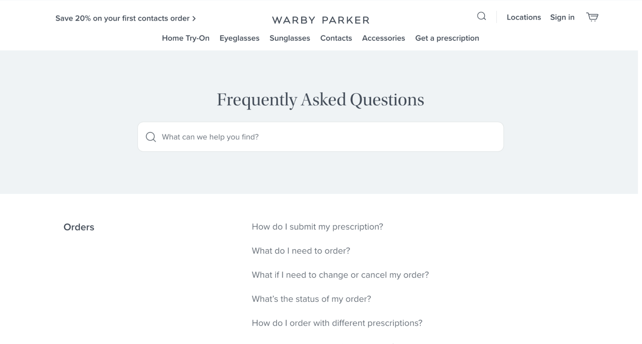Image resolution: width=642 pixels, height=344 pixels.
Task: Open the Home Try-On menu item
Action: pyautogui.click(x=186, y=38)
